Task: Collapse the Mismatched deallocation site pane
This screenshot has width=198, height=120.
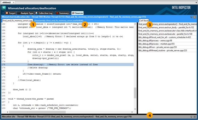Action: pos(195,17)
